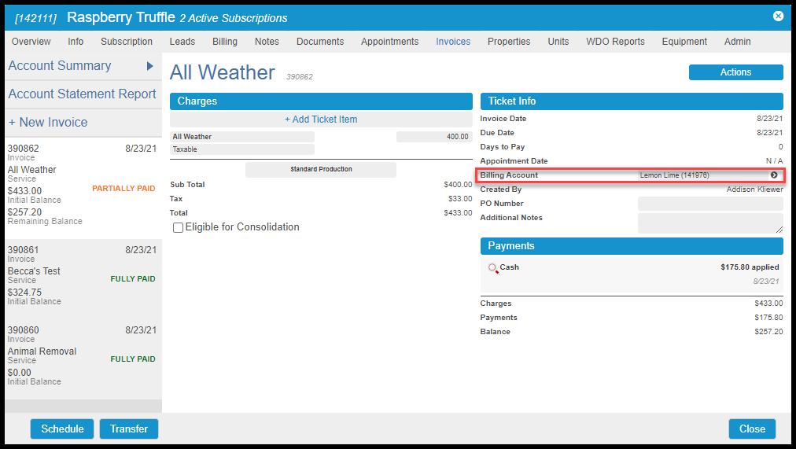Open the Subscription tab
Screen dimensions: 796x449
pyautogui.click(x=127, y=42)
